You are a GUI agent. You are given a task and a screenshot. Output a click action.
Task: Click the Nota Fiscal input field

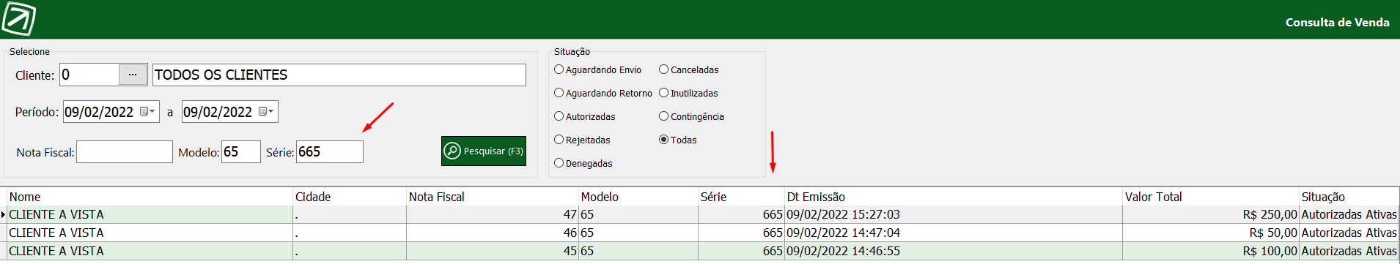point(125,152)
